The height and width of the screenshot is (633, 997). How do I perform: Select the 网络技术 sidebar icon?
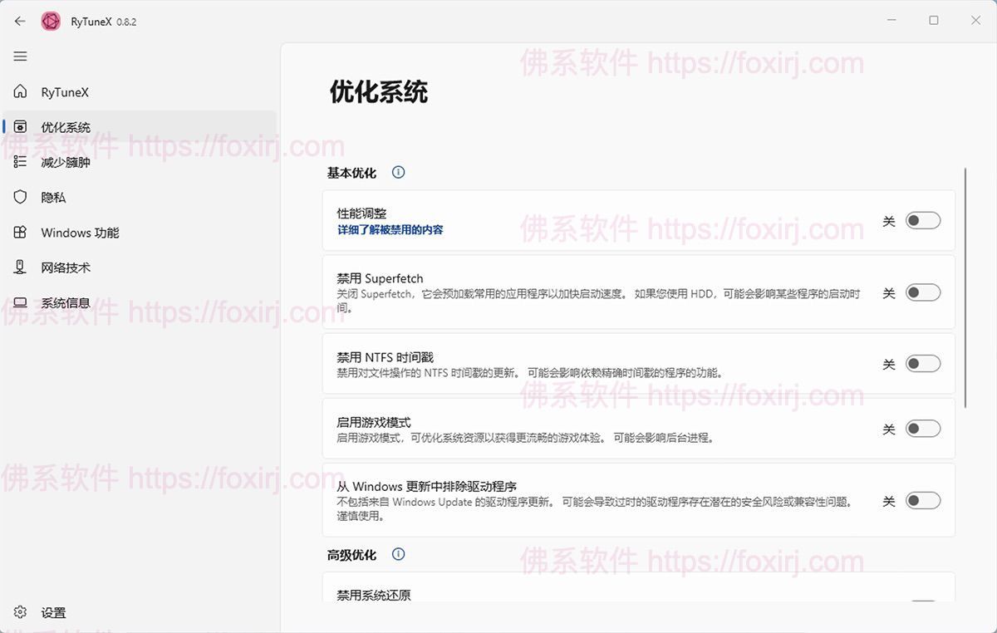pos(20,267)
